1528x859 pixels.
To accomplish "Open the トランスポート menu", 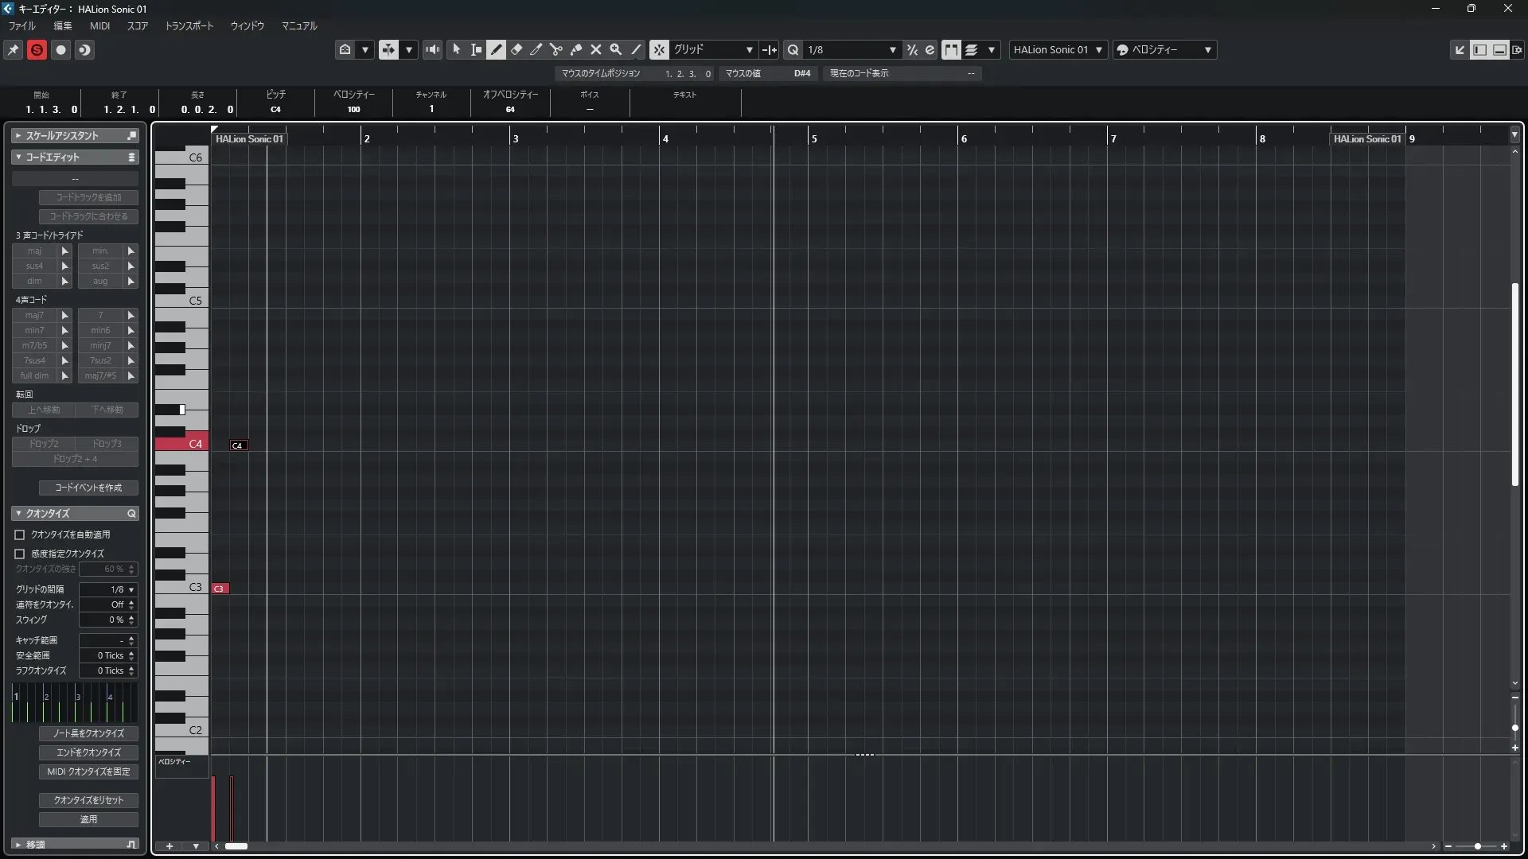I will point(189,25).
